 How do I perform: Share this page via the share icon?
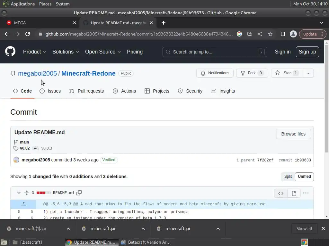pos(260,34)
